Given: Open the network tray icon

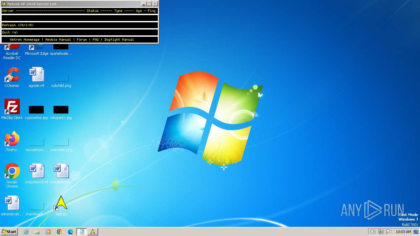Looking at the screenshot, I should click(x=381, y=232).
